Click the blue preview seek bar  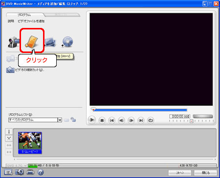[x=140, y=110]
